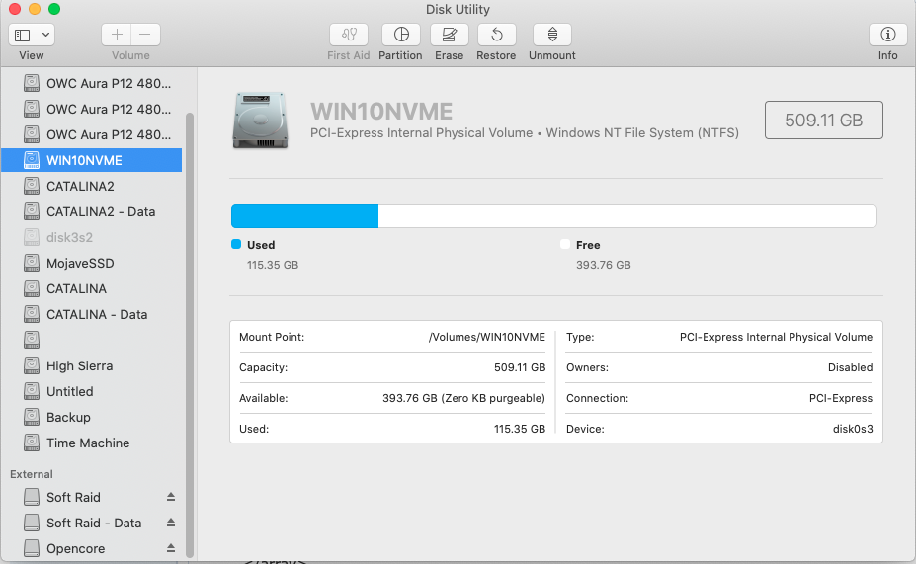
Task: Click the green zoom window button
Action: pos(54,9)
